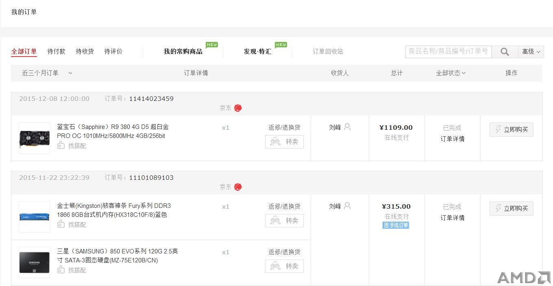Image resolution: width=553 pixels, height=286 pixels.
Task: Click the 找搭配 icon under the Kingston Fury memory
Action: pos(61,224)
